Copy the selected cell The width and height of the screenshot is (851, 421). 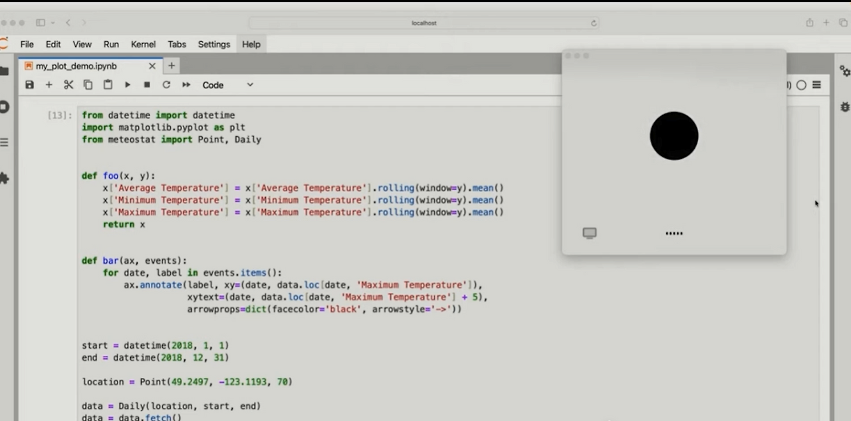pos(88,85)
